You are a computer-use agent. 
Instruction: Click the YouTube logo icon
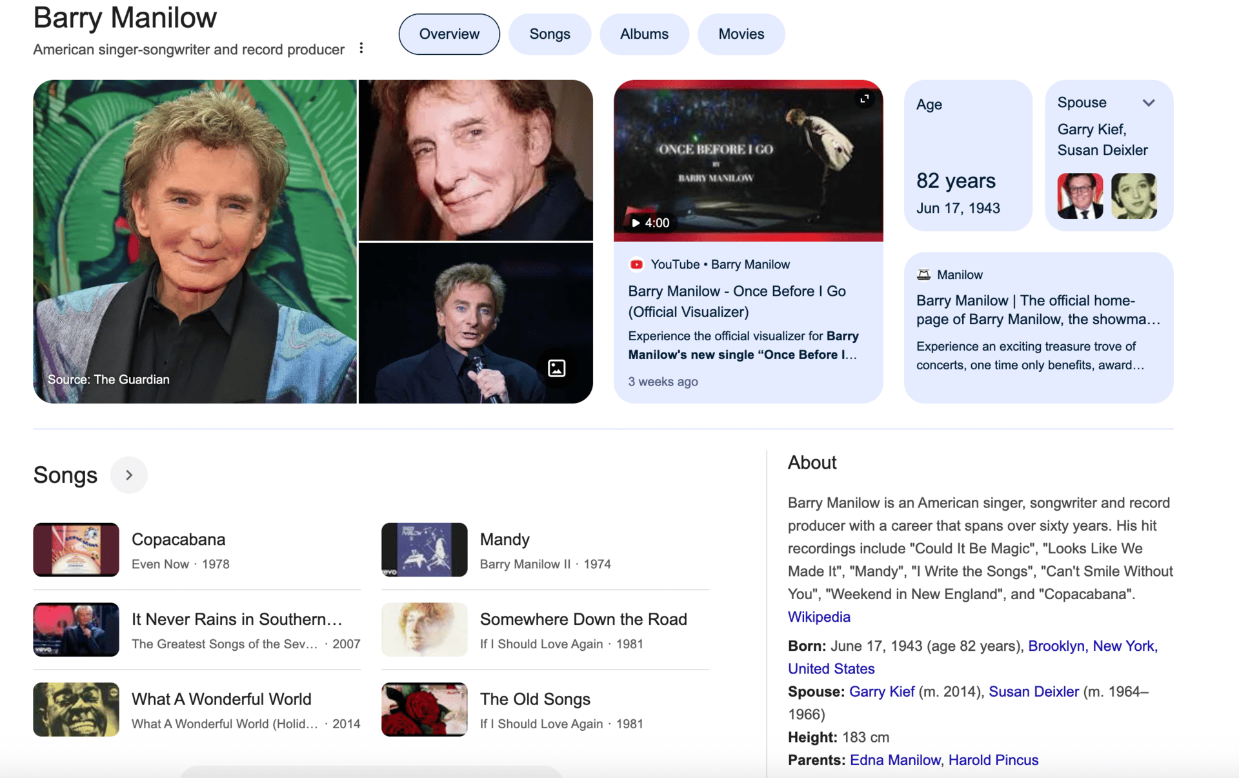tap(636, 265)
